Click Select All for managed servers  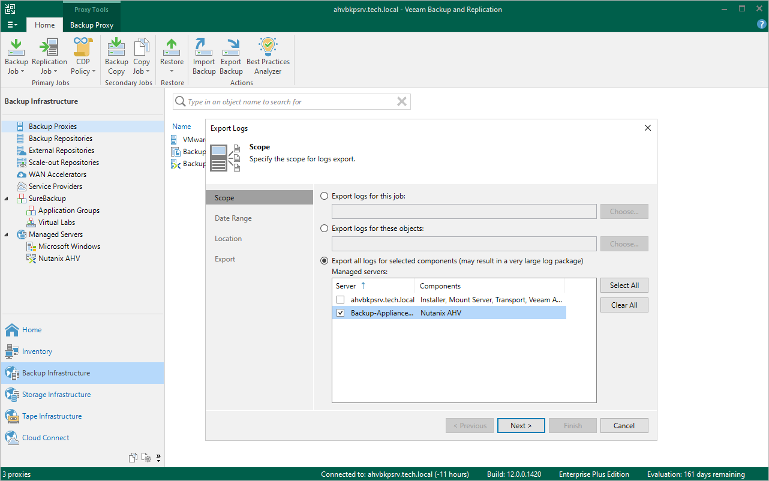tap(624, 285)
